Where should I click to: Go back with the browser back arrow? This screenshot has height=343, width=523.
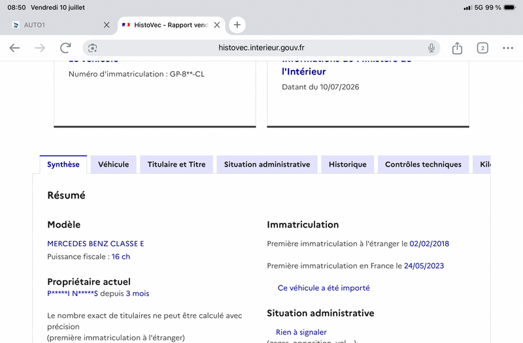point(14,48)
